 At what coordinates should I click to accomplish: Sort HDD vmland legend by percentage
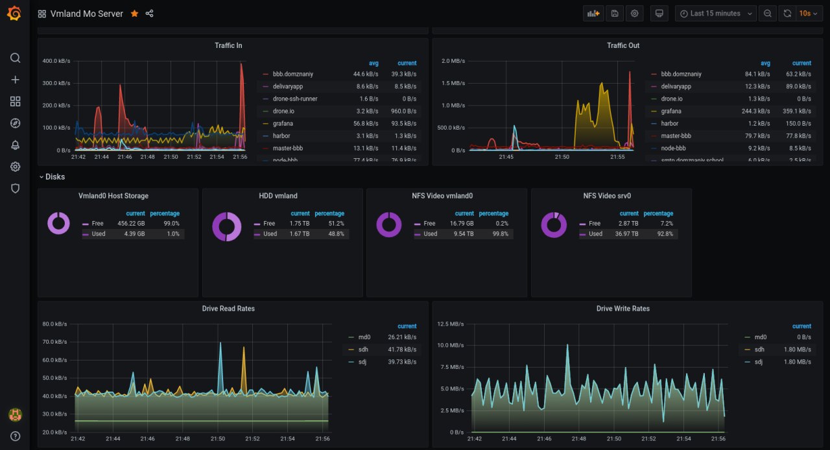pos(329,213)
